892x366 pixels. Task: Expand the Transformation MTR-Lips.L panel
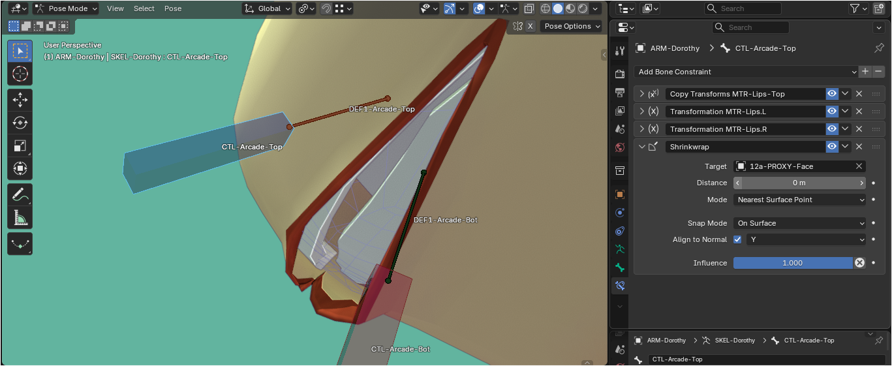[x=641, y=112]
